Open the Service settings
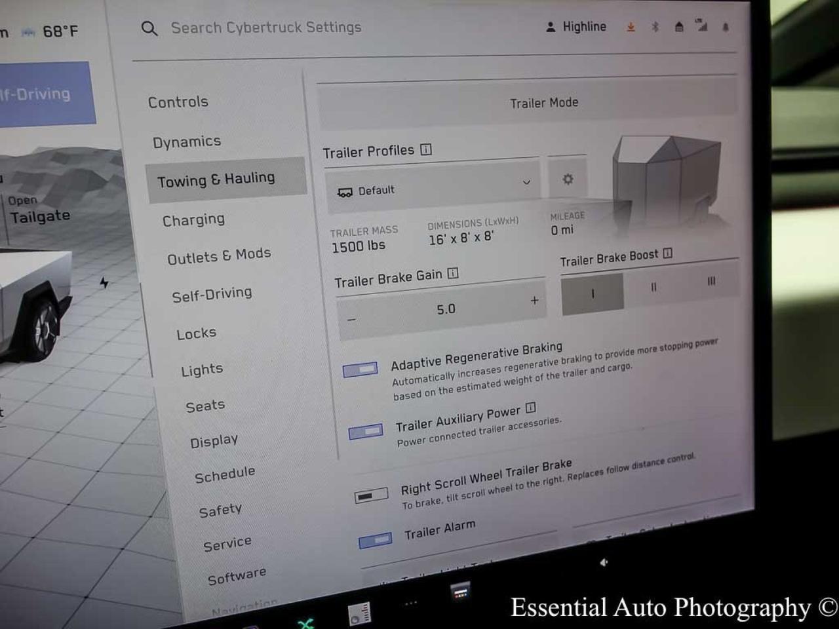 [x=227, y=544]
